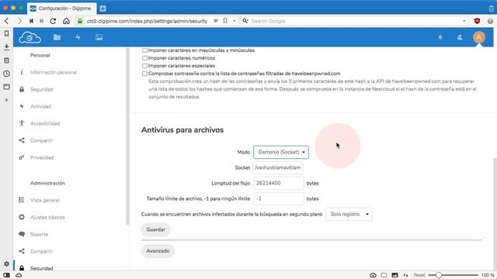Bookmark this page from the address bar
Image resolution: width=497 pixels, height=279 pixels.
tap(225, 21)
